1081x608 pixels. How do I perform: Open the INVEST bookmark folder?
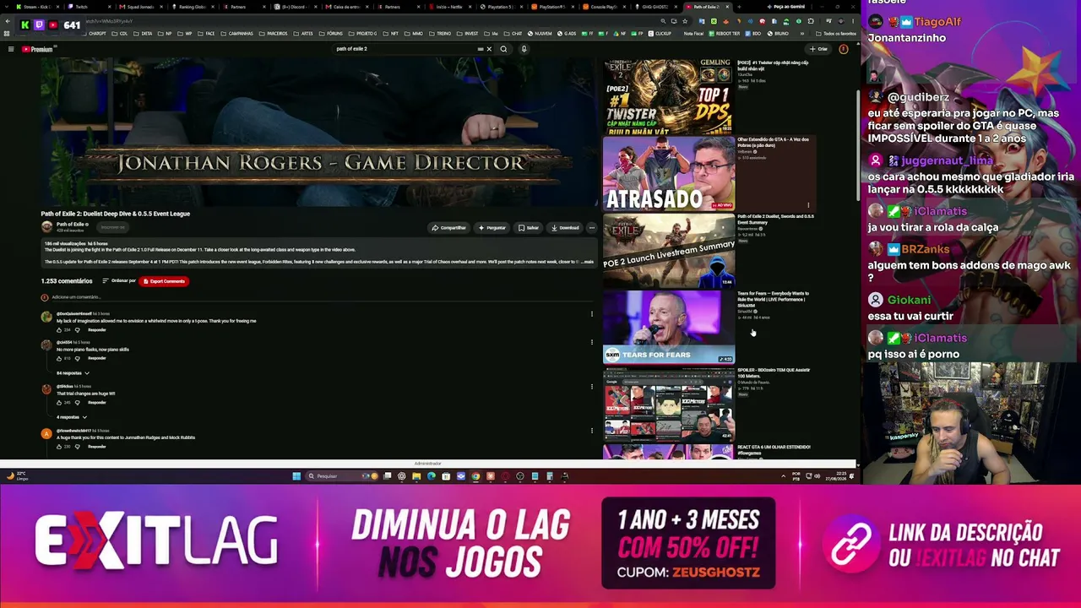point(467,34)
